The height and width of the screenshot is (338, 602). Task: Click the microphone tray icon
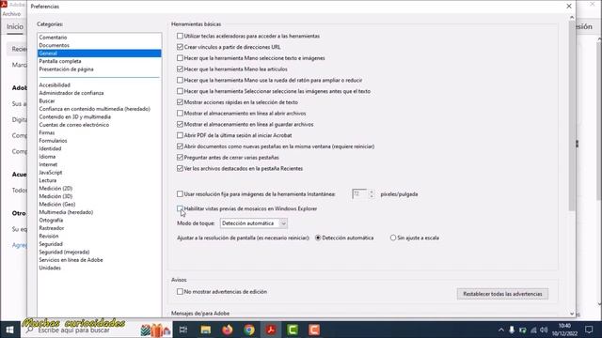(512, 330)
